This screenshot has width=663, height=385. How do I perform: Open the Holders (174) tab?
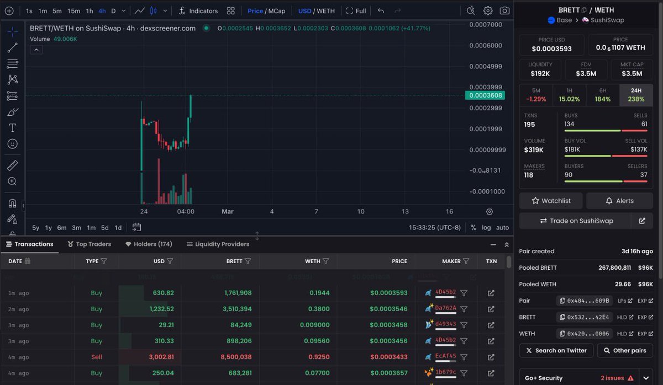click(149, 244)
